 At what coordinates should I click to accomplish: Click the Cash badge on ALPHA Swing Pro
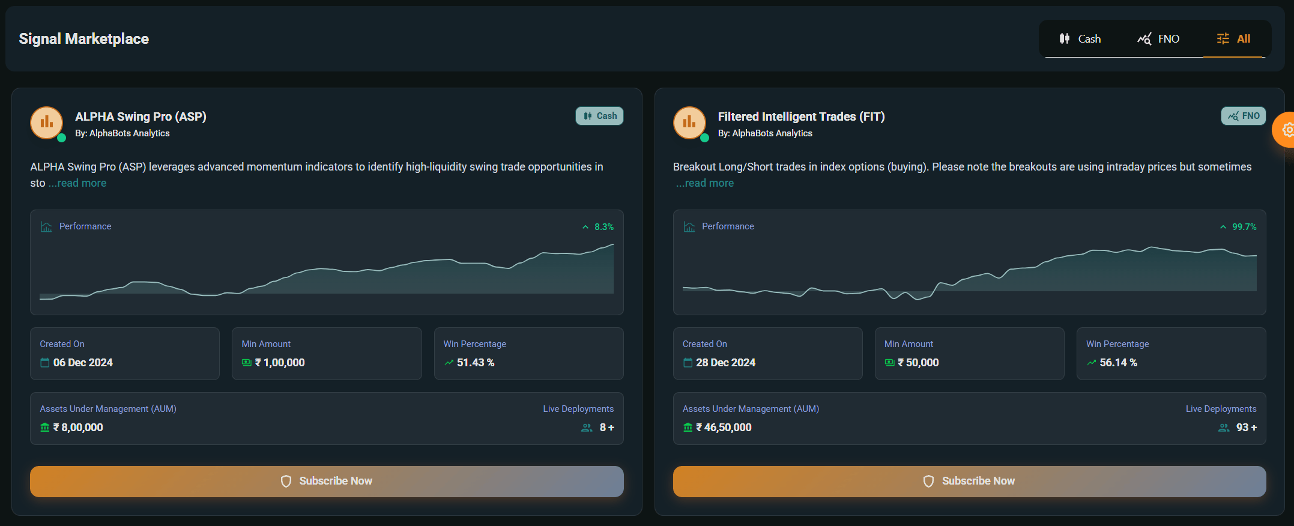[599, 116]
